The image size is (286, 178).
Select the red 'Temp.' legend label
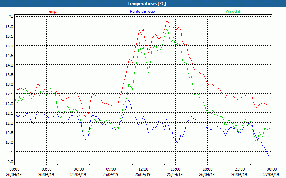coord(52,11)
